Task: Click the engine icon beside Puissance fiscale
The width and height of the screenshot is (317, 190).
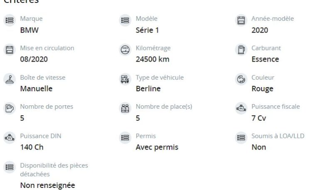Action: [240, 108]
